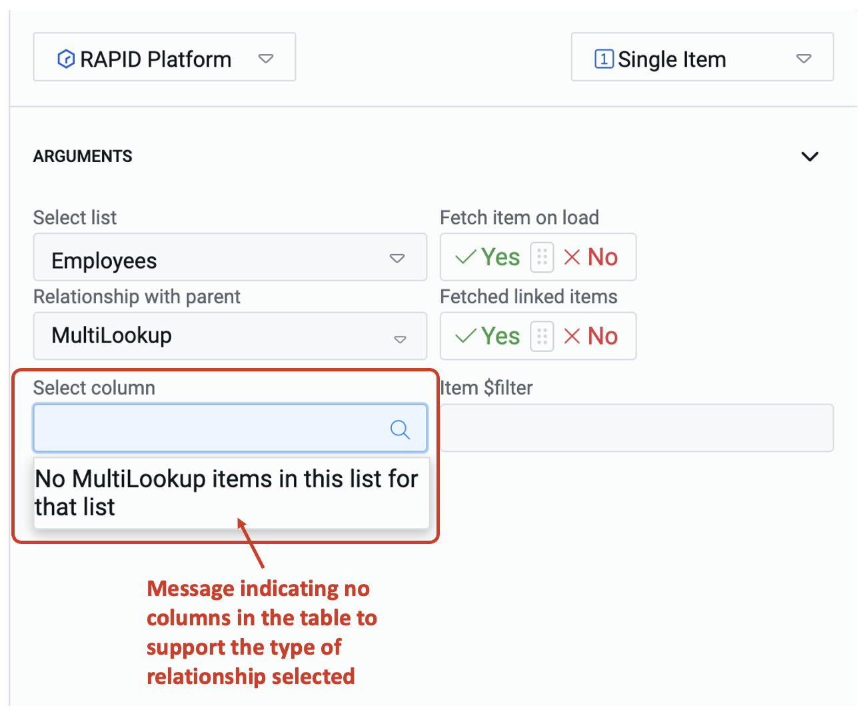This screenshot has height=716, width=865.
Task: Collapse the Arguments section chevron
Action: [x=810, y=157]
